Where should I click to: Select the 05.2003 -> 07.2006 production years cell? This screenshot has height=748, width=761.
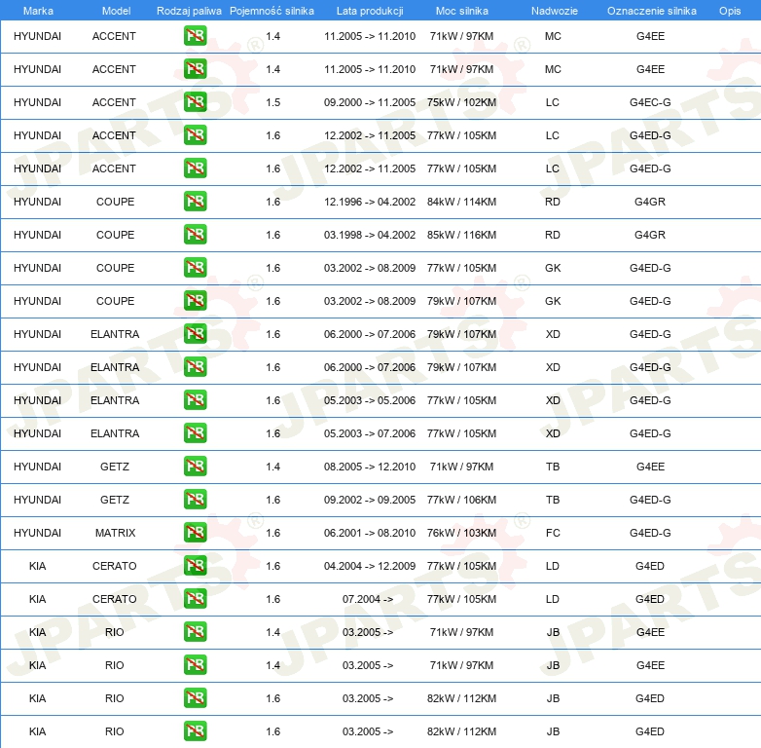[x=370, y=433]
